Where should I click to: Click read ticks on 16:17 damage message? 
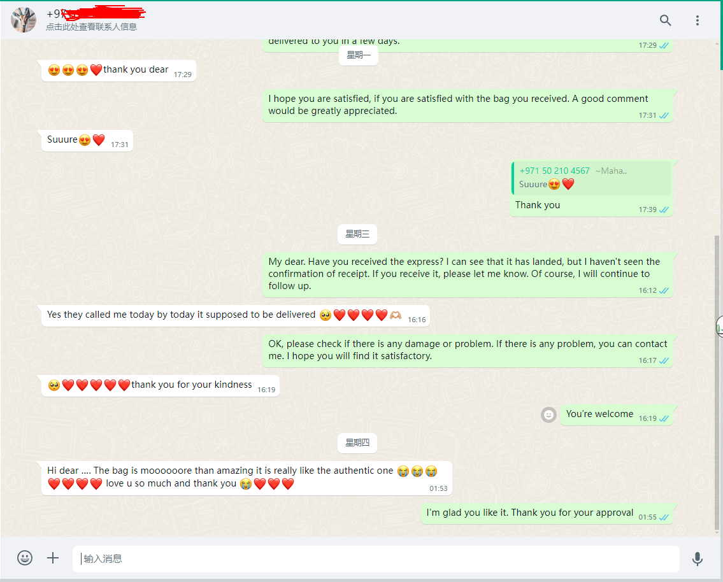point(664,361)
